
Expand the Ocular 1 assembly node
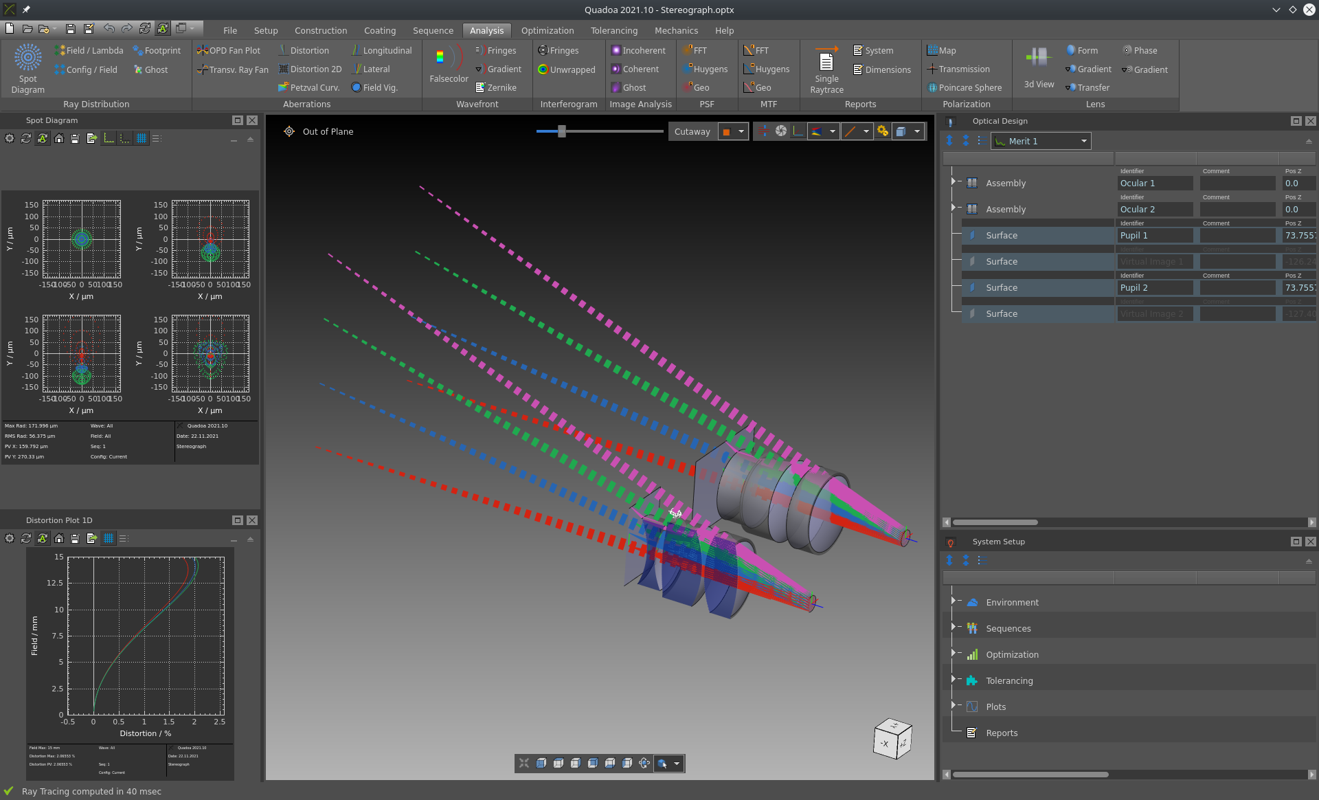pos(953,181)
